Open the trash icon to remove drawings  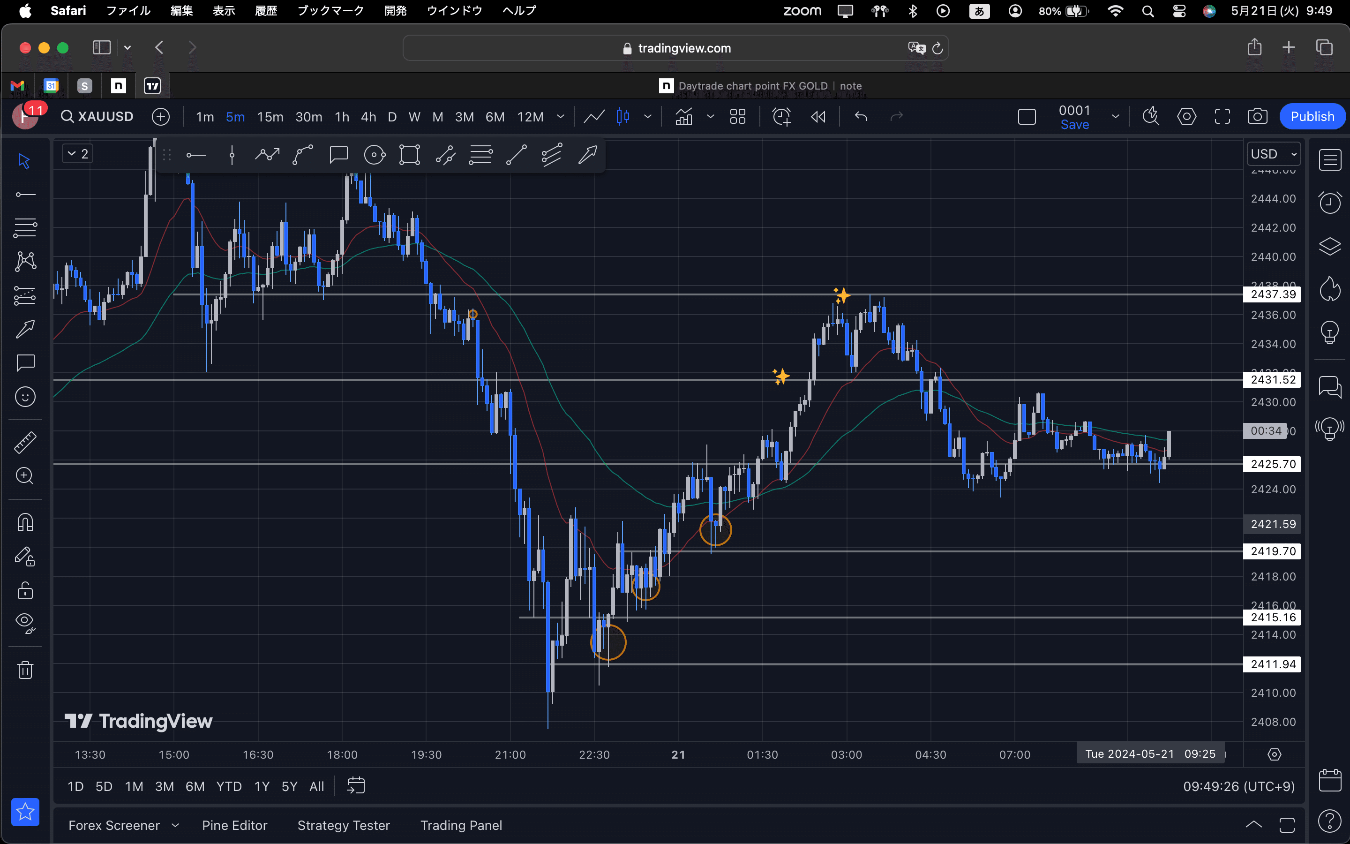[25, 669]
